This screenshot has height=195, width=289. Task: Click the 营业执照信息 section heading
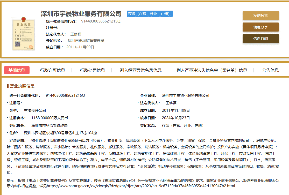point(22,86)
